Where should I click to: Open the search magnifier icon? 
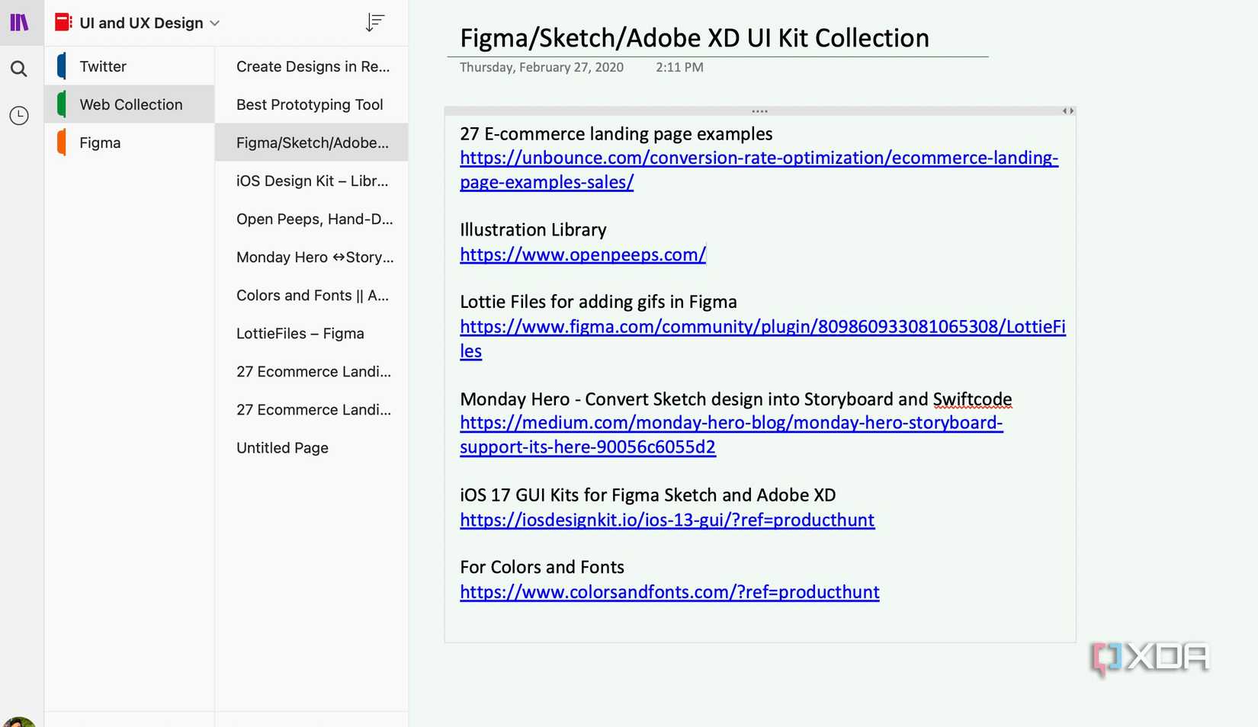19,69
